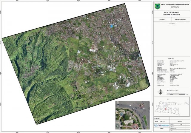Click the scale bar graphic
This screenshot has height=133, width=191.
(x=176, y=93)
